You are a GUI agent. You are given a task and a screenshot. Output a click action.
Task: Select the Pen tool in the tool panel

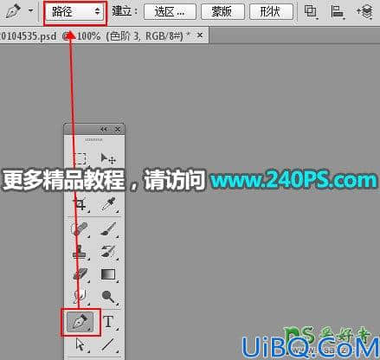(x=81, y=322)
